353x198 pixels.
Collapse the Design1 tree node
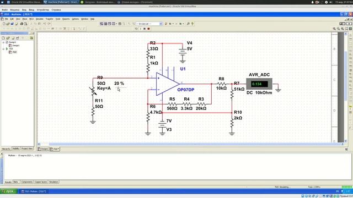(x=3, y=42)
